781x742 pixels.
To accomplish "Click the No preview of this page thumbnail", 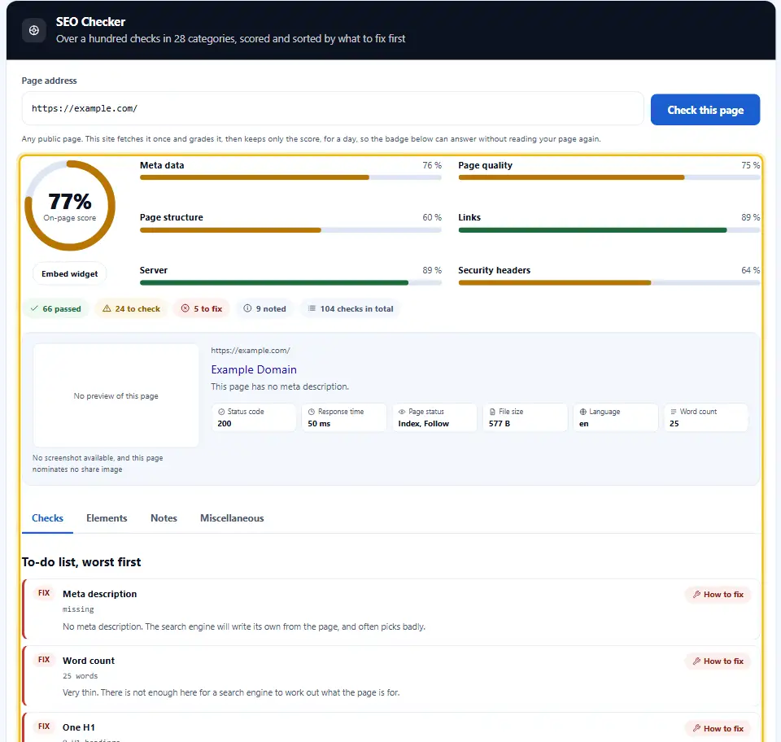I will point(116,396).
